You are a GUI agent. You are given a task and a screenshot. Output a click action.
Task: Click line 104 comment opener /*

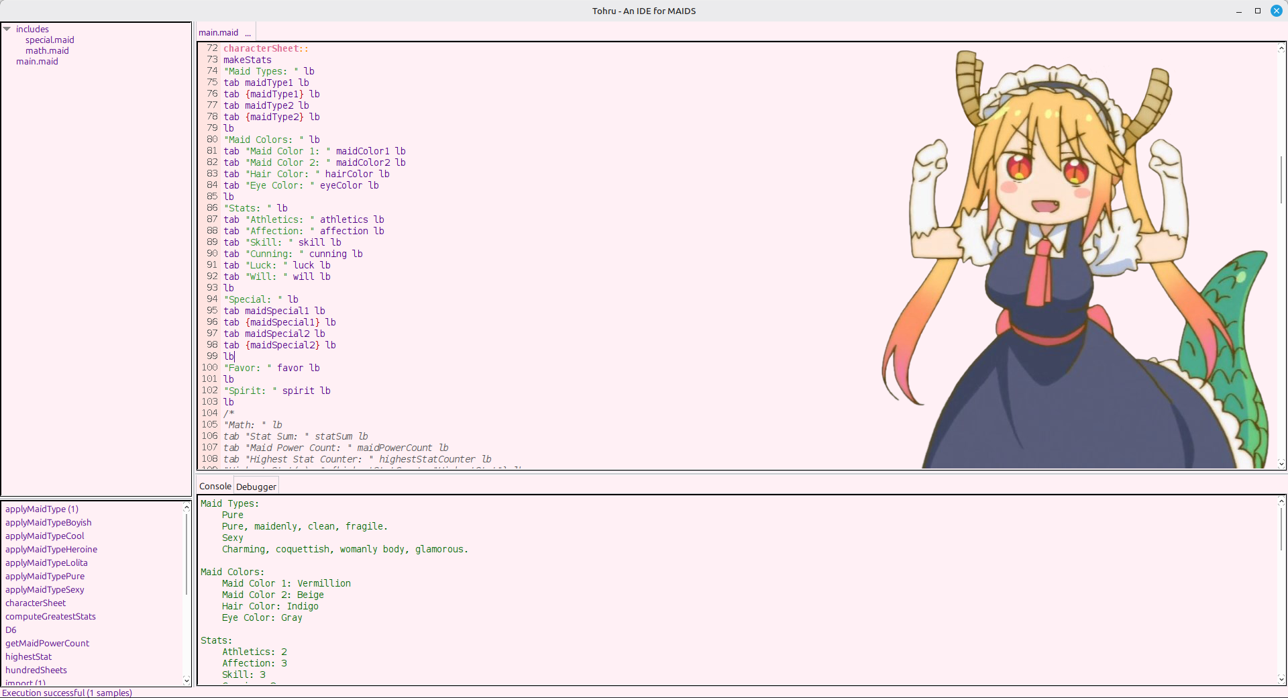pyautogui.click(x=229, y=413)
